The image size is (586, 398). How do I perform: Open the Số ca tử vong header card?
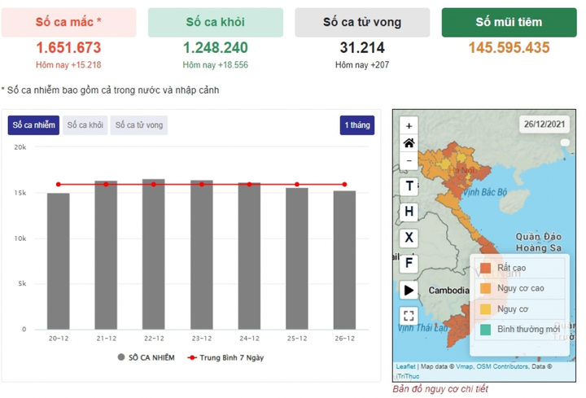[x=362, y=23]
